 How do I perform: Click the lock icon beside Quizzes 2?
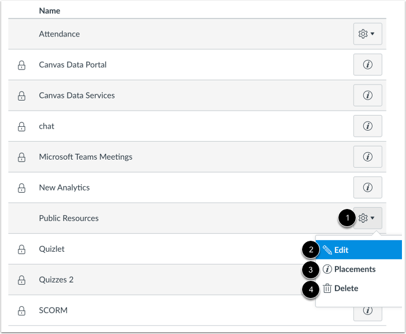coord(21,280)
